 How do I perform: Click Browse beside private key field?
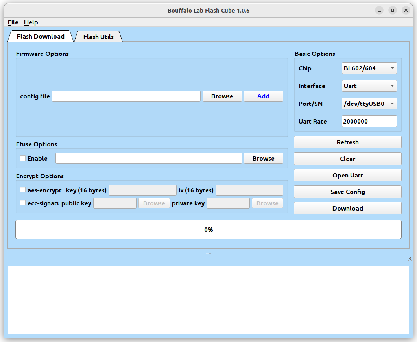pyautogui.click(x=267, y=203)
